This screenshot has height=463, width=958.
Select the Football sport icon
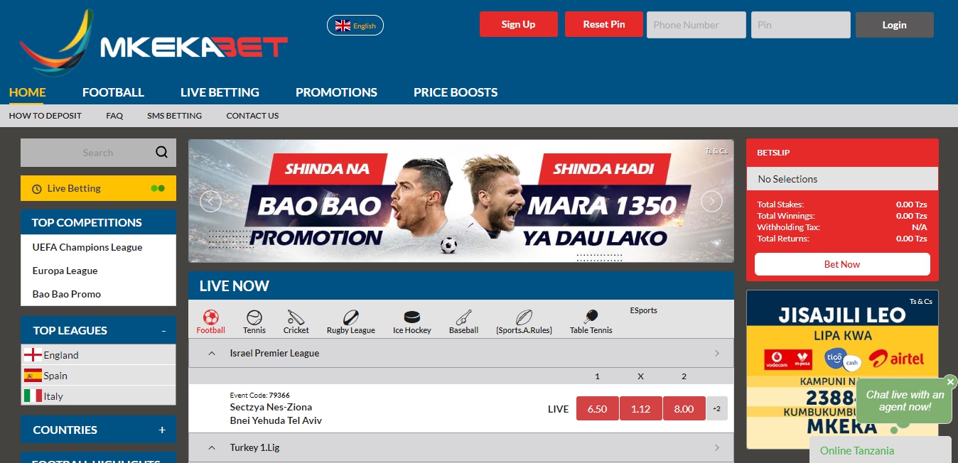210,317
